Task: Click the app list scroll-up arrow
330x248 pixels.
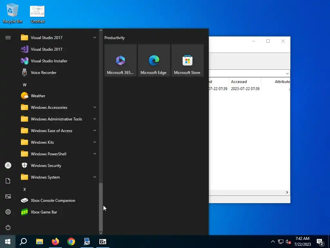Action: 101,30
